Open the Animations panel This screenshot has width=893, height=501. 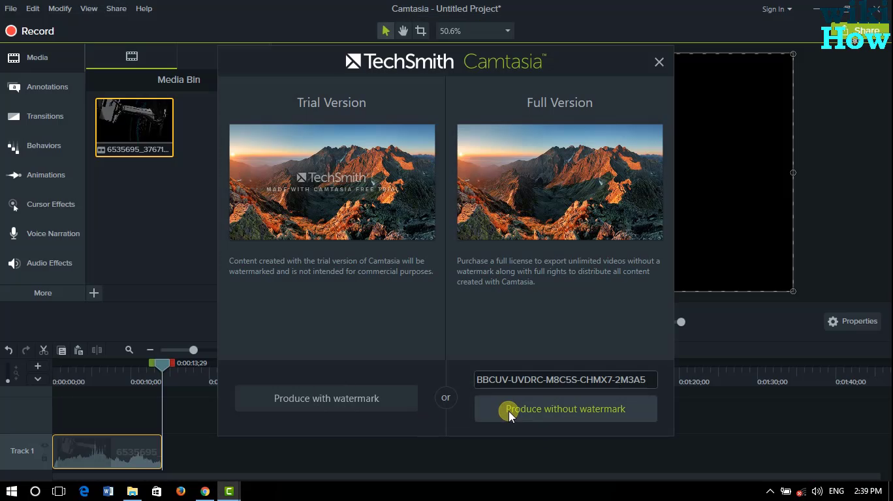(42, 175)
